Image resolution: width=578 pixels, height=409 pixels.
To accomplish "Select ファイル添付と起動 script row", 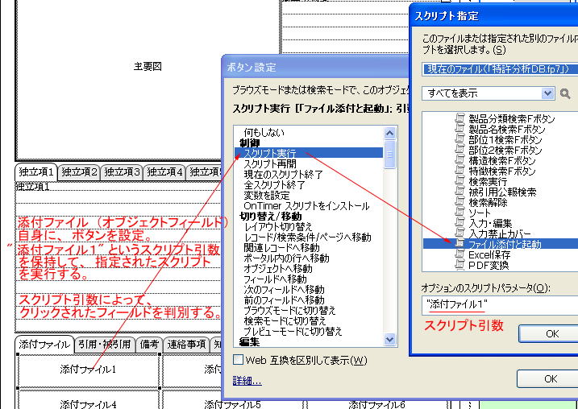I will [x=501, y=244].
